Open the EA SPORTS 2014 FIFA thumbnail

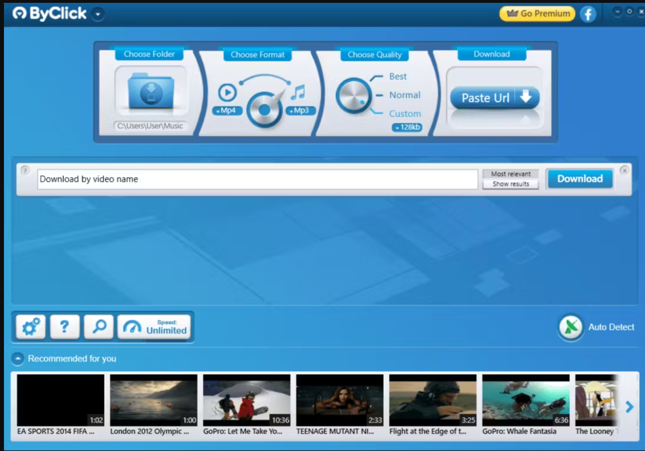60,400
